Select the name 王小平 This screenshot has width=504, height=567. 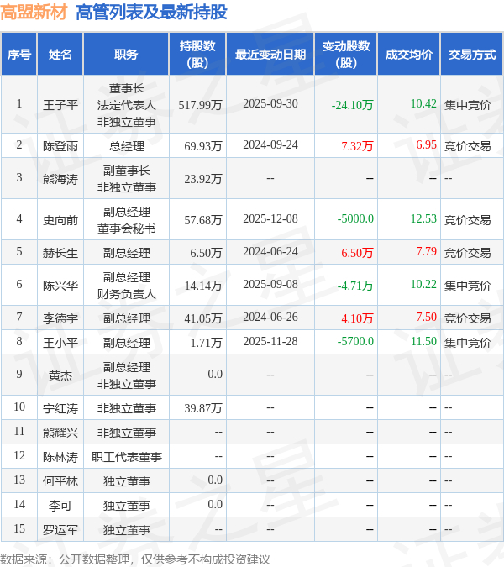[60, 342]
